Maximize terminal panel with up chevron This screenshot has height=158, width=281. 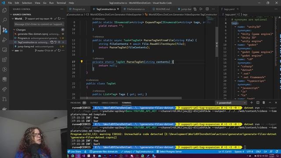(270, 103)
